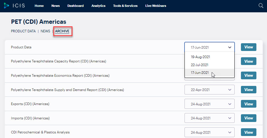The width and height of the screenshot is (267, 138).
Task: Click the "Imports (CDI) (Americas)" label
Action: (x=30, y=118)
